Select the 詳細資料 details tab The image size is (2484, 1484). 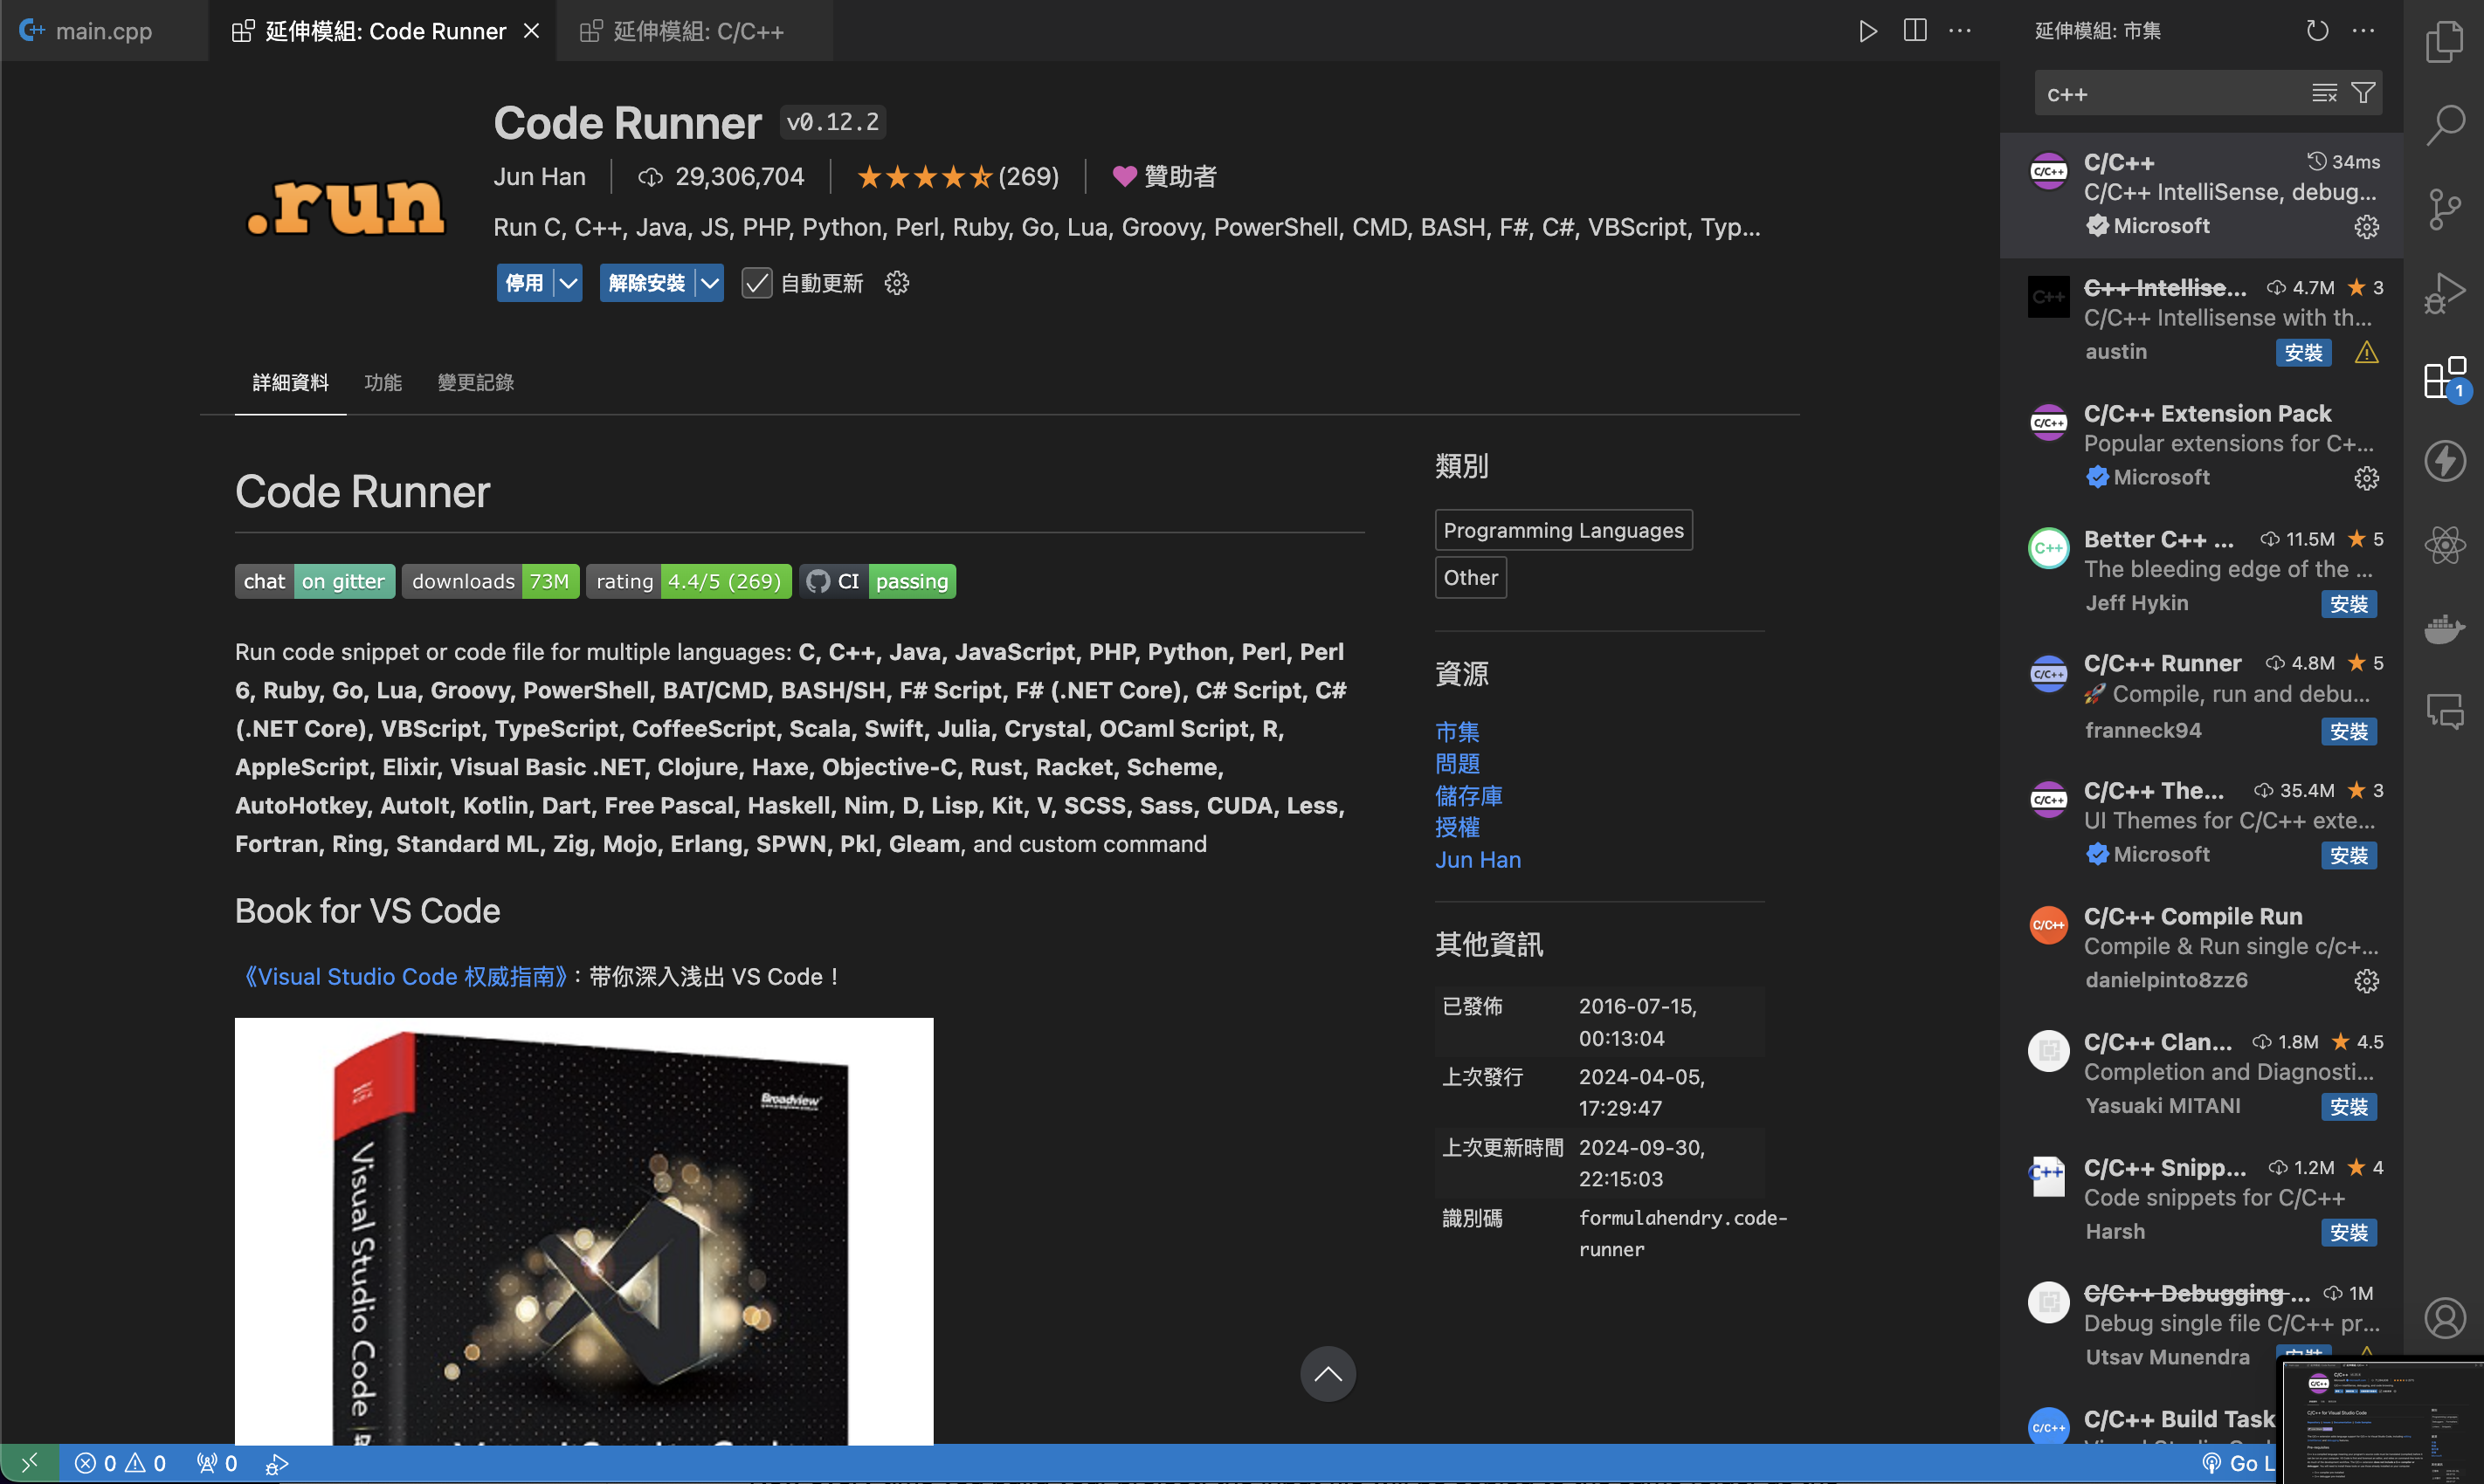point(290,382)
